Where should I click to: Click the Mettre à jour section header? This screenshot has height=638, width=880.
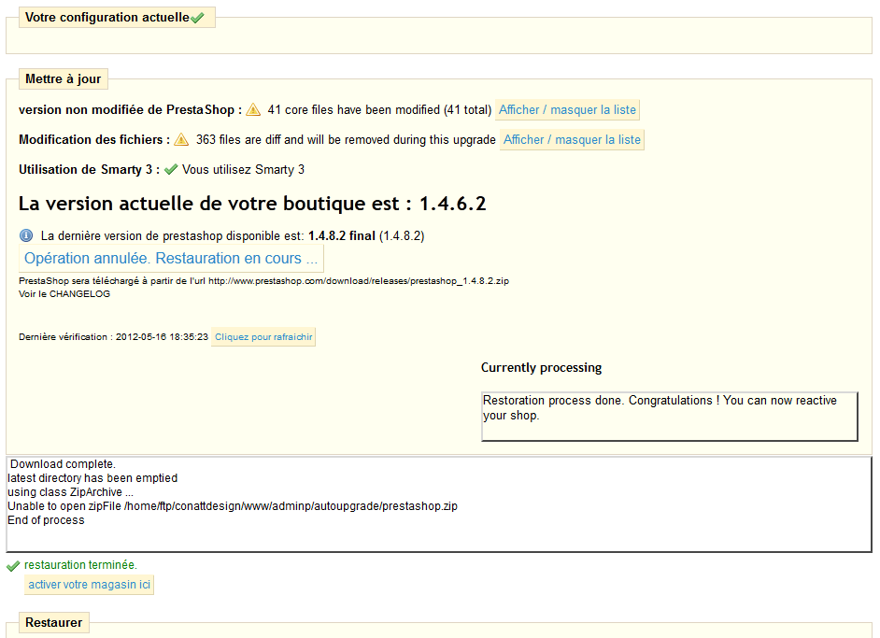pos(63,79)
